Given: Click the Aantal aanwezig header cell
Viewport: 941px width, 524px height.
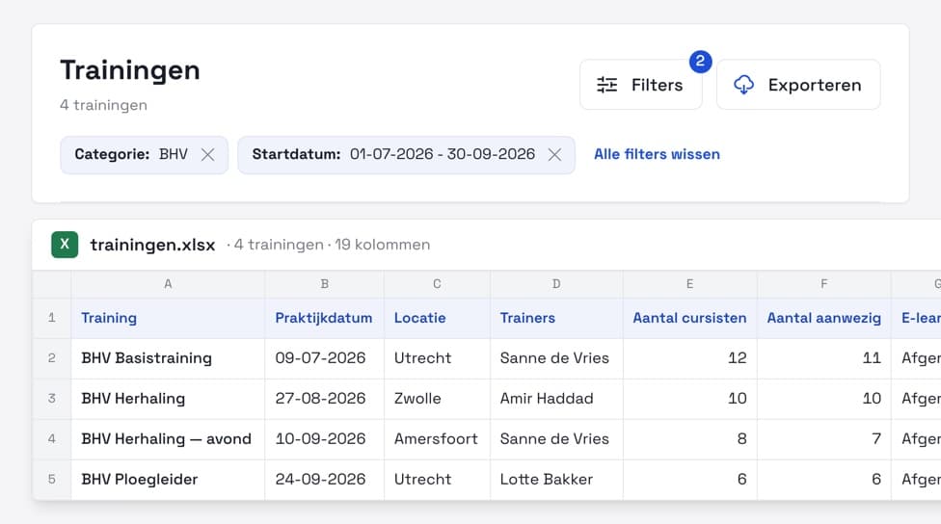Looking at the screenshot, I should click(x=824, y=318).
